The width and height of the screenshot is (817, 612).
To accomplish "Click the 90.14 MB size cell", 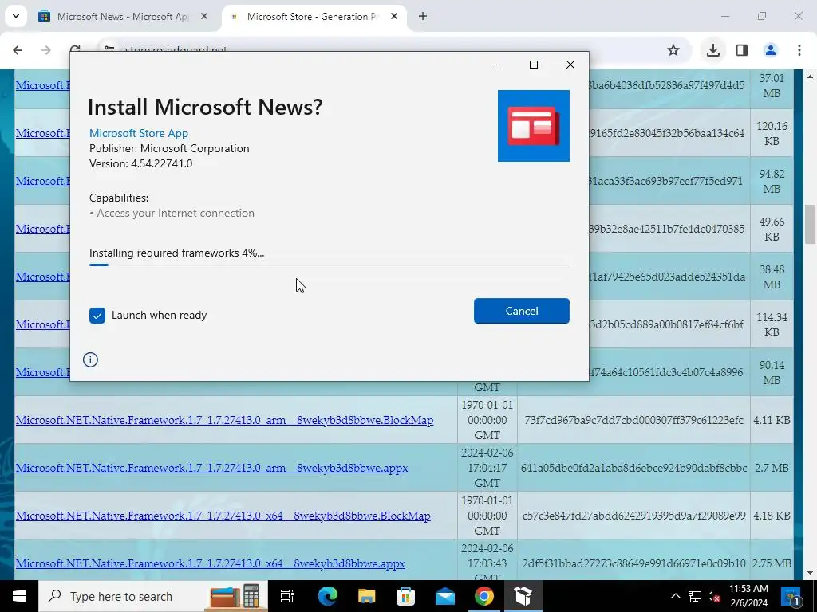I will [x=772, y=373].
